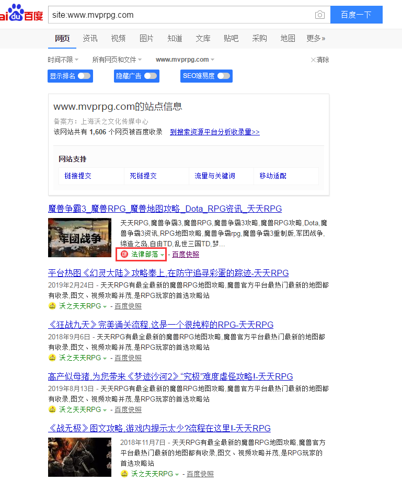Image resolution: width=402 pixels, height=481 pixels.
Task: Open the 《狂战九天》完美通关流程 result title
Action: coord(160,325)
